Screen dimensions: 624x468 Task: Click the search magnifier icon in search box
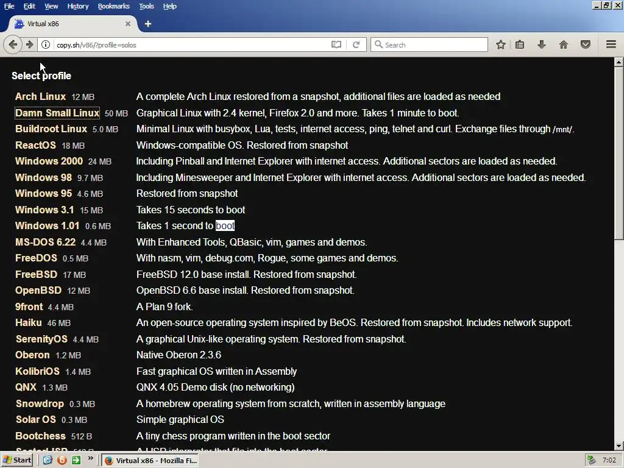[378, 44]
